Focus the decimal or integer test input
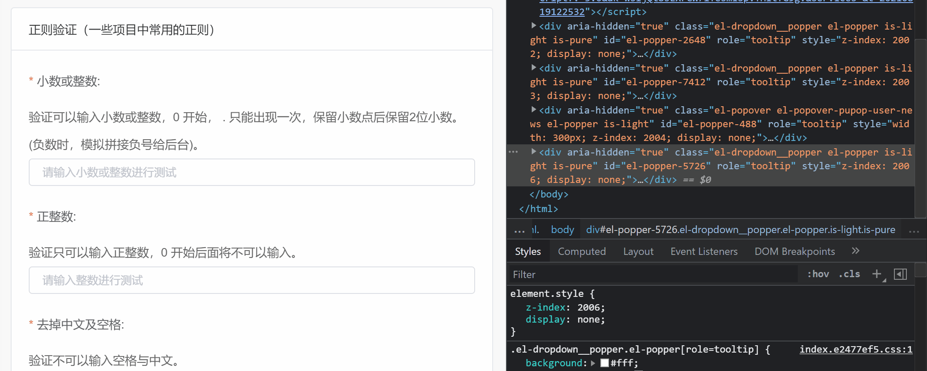 click(x=252, y=172)
